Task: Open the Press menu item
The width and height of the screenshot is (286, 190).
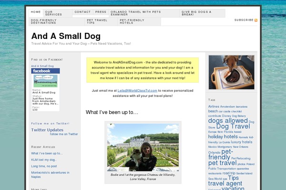Action: point(101,12)
